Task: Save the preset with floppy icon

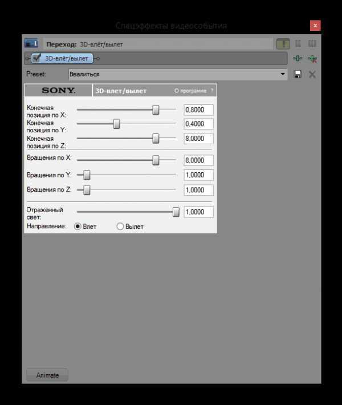Action: point(298,74)
